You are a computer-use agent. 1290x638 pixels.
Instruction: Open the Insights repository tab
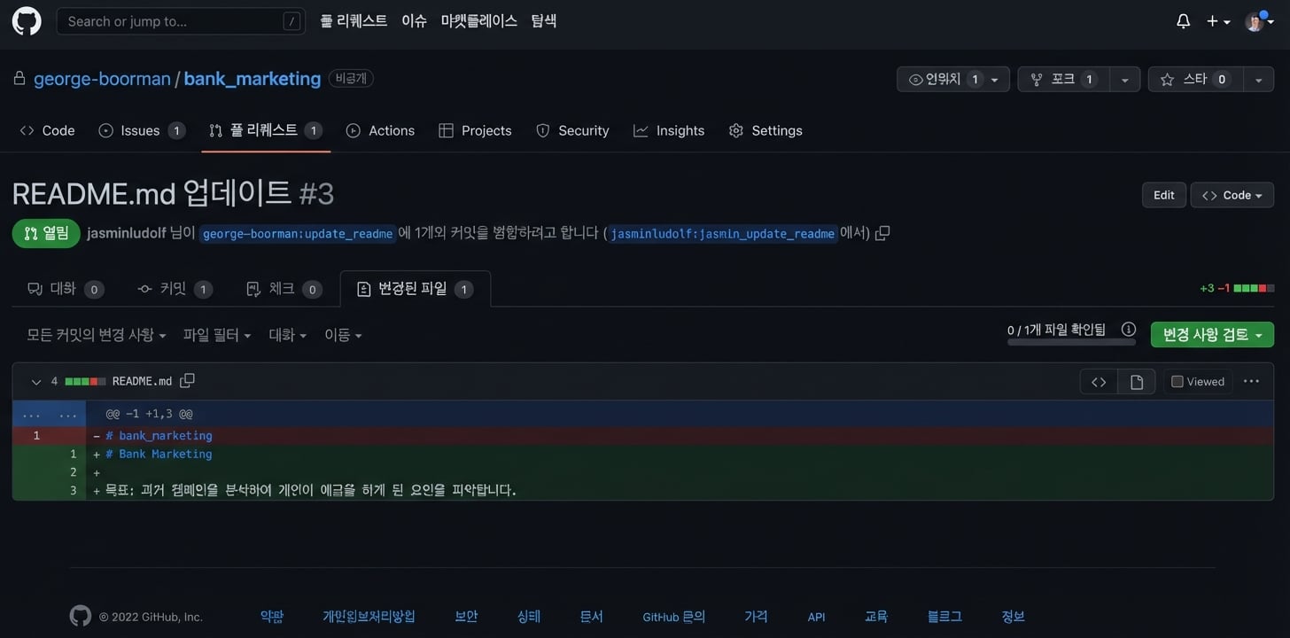coord(669,130)
